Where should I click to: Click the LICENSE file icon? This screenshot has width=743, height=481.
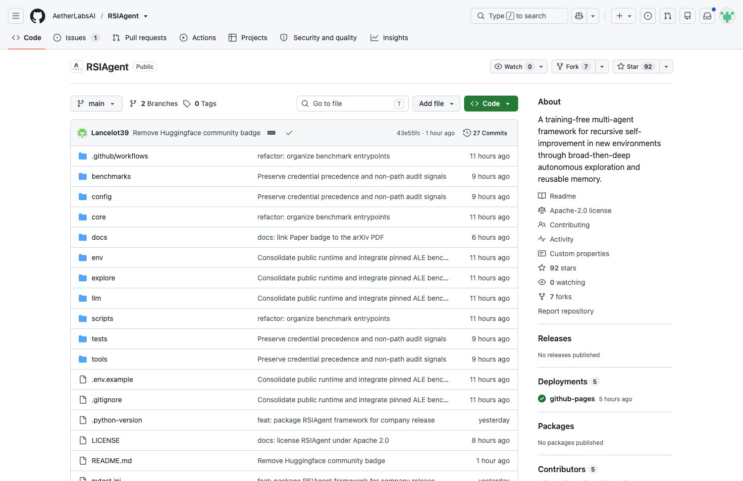pos(83,440)
